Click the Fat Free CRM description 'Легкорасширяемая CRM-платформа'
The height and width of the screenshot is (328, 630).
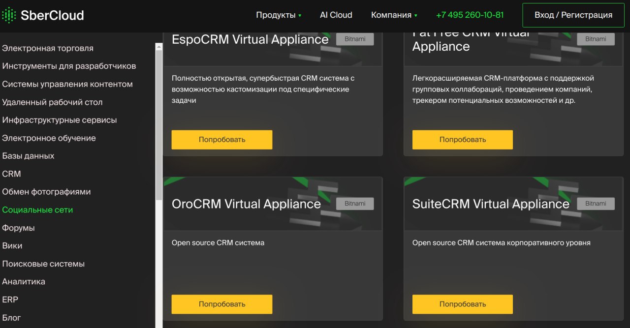tap(503, 89)
